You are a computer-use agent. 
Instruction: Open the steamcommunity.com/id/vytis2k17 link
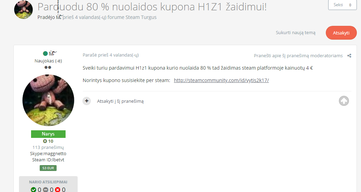pos(221,80)
